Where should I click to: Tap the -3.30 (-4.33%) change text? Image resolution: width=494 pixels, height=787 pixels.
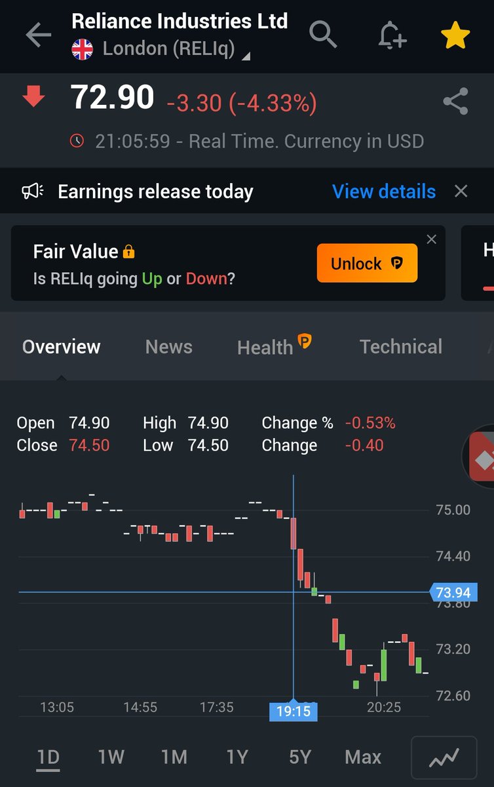(x=242, y=102)
